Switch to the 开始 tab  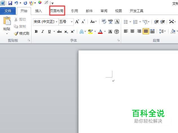pos(24,11)
